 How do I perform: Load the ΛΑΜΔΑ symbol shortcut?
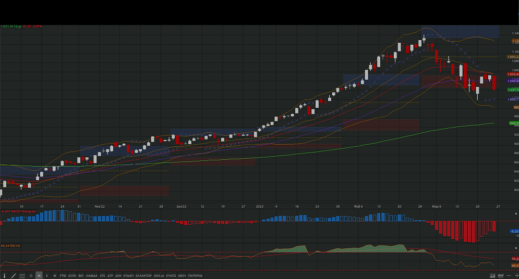(x=92, y=276)
